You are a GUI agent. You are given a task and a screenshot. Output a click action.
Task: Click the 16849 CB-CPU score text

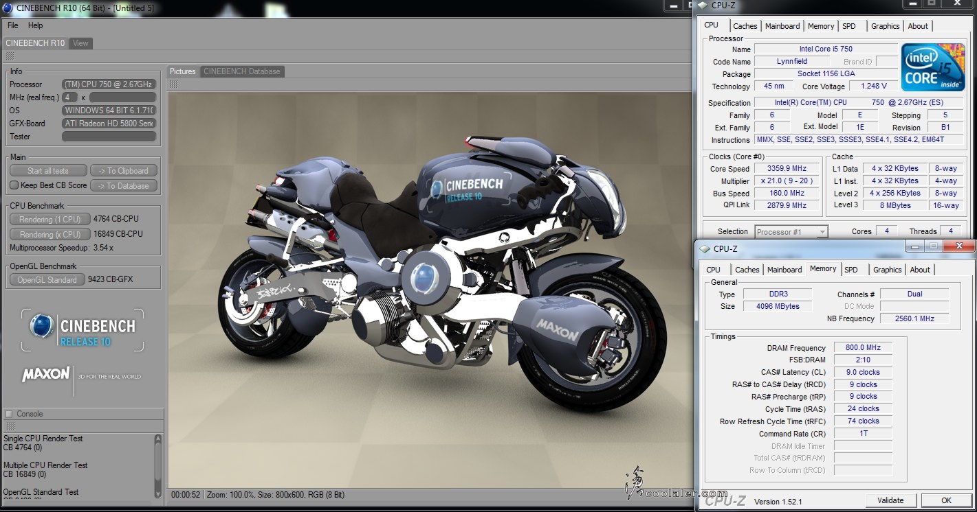[118, 234]
